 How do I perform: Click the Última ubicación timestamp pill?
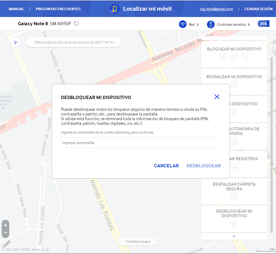coord(74,42)
